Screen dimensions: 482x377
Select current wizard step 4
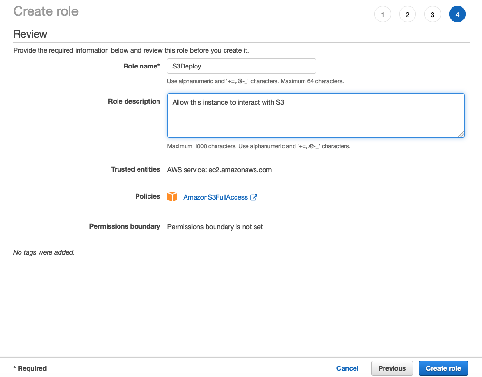(457, 14)
